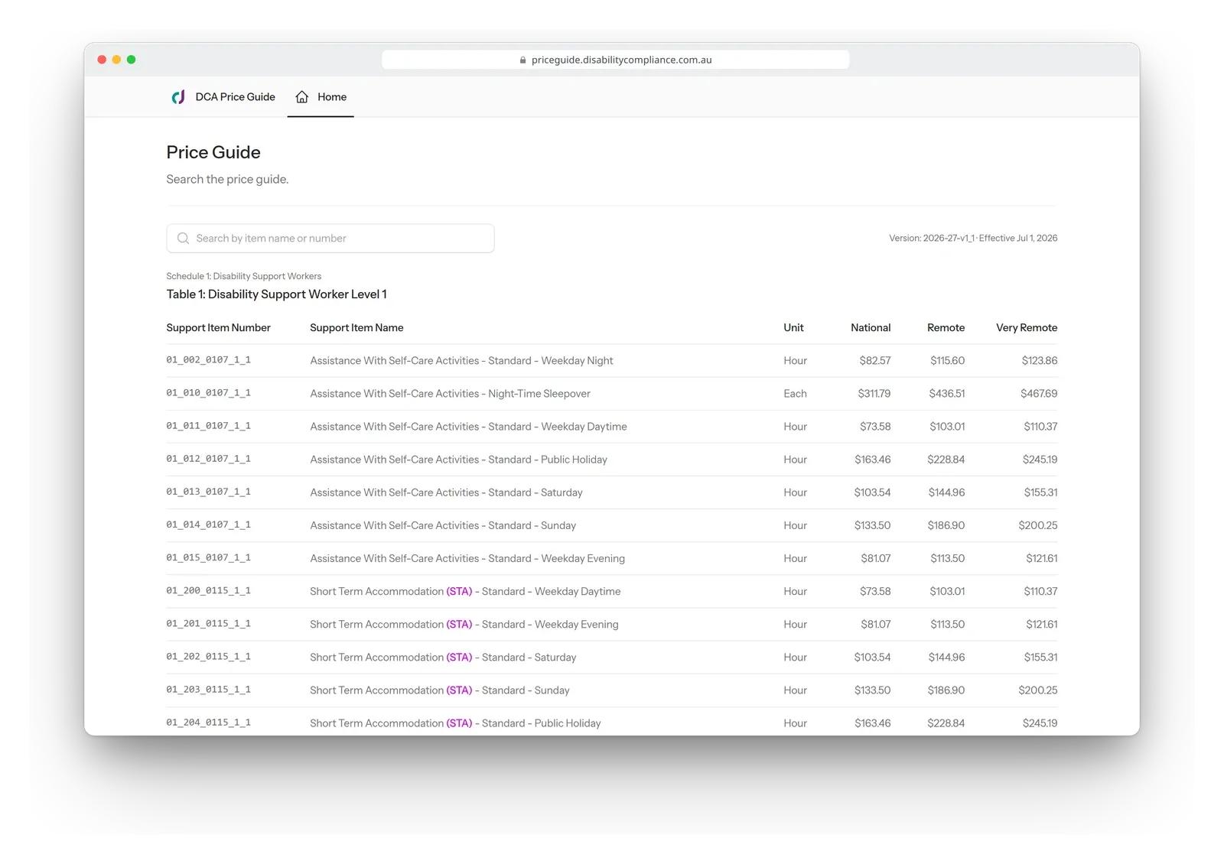
Task: Click the green maximize window button
Action: coord(131,60)
